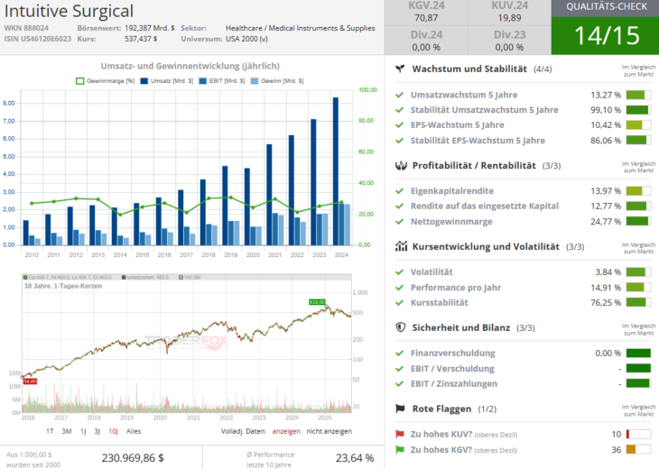Click the chart icon beside Kursentwicklung und Volatilität
Image resolution: width=659 pixels, height=469 pixels.
point(400,246)
